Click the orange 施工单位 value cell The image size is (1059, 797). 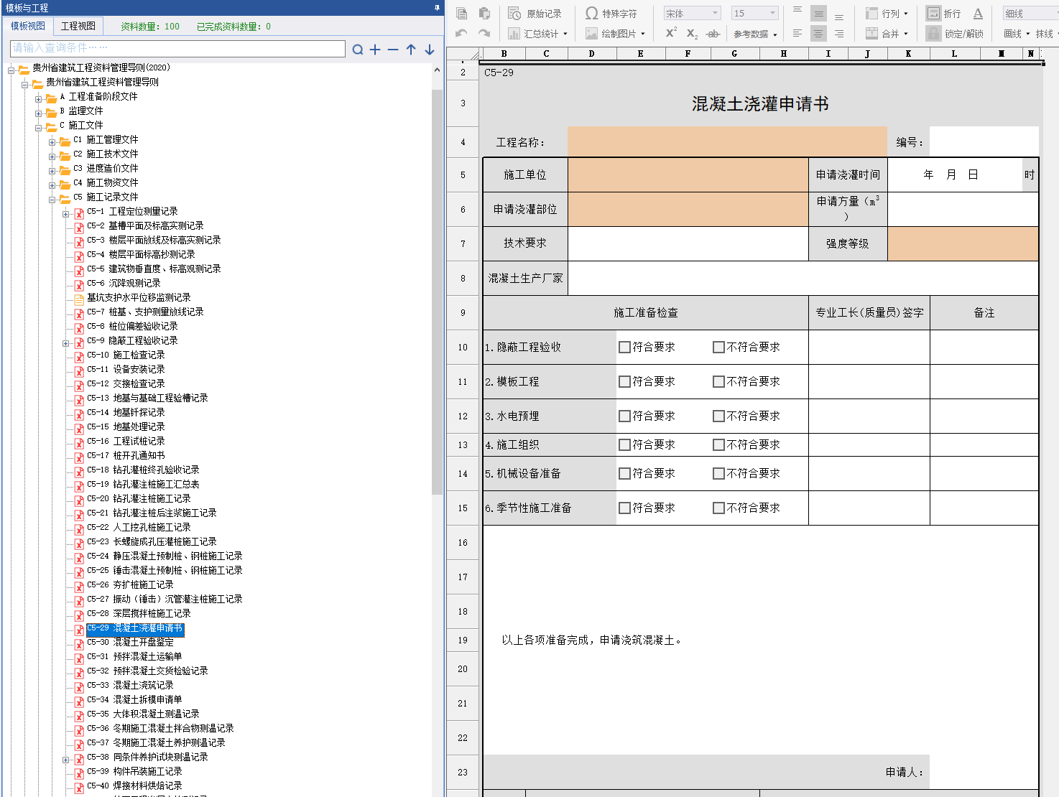[688, 175]
